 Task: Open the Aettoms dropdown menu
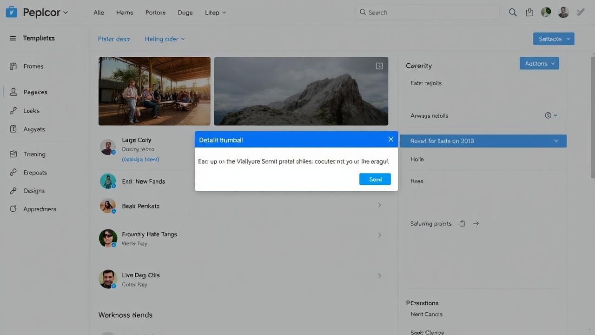tap(539, 63)
